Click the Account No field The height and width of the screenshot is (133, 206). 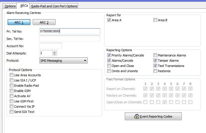coord(51,46)
